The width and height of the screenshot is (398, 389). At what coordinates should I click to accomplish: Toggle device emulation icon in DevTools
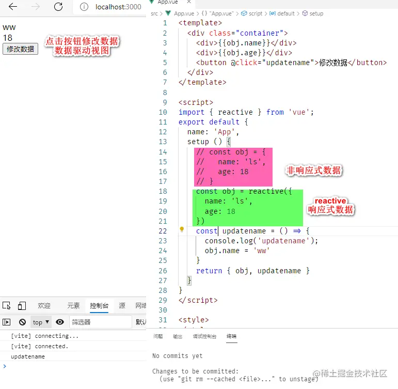pos(22,305)
